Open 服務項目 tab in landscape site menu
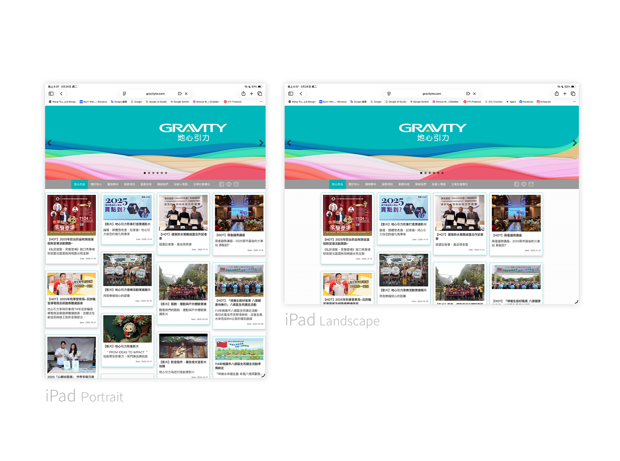This screenshot has height=461, width=620. coord(387,184)
